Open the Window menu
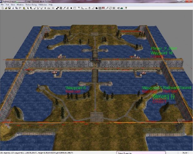This screenshot has width=193, height=154. coord(20,5)
